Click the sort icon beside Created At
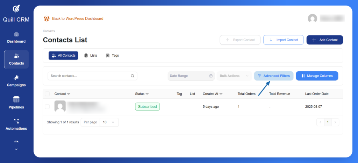 click(x=221, y=94)
